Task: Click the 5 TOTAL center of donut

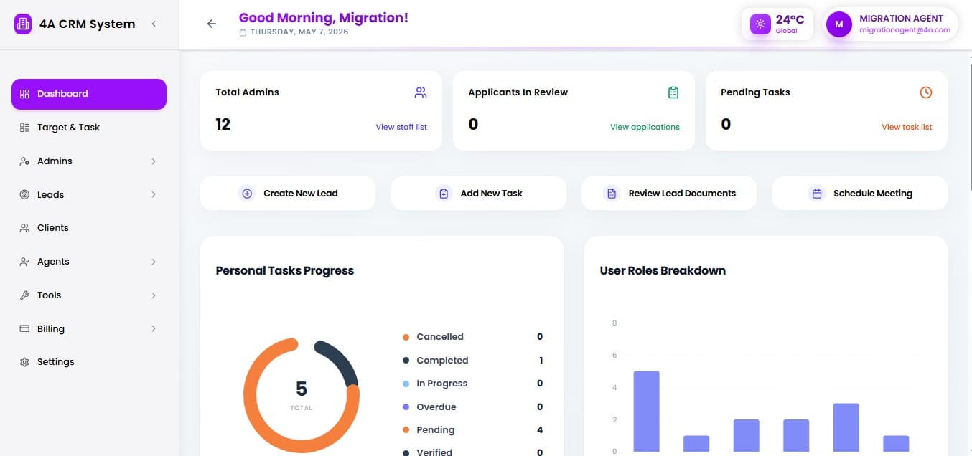Action: point(302,394)
